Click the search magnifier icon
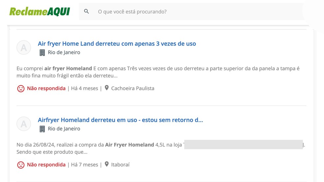 tap(87, 11)
